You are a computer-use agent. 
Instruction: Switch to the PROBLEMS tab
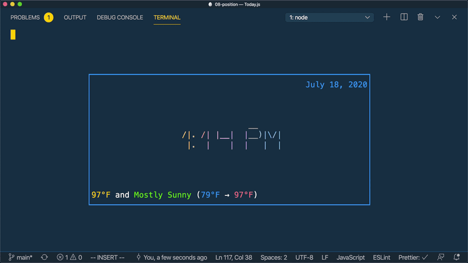pyautogui.click(x=25, y=17)
